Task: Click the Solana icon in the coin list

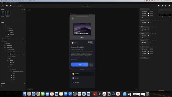Action: click(73, 82)
